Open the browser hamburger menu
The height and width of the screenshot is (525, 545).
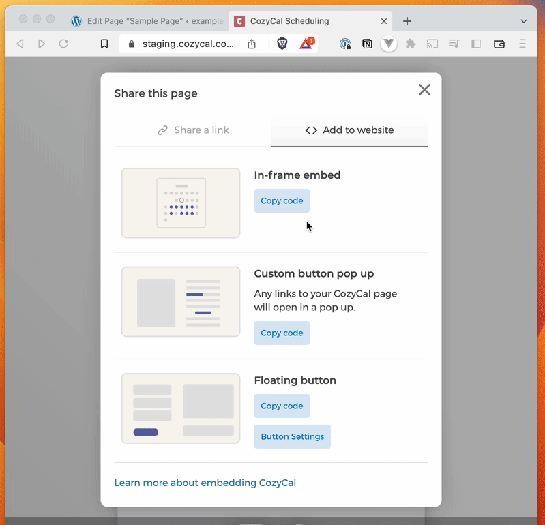pos(522,44)
